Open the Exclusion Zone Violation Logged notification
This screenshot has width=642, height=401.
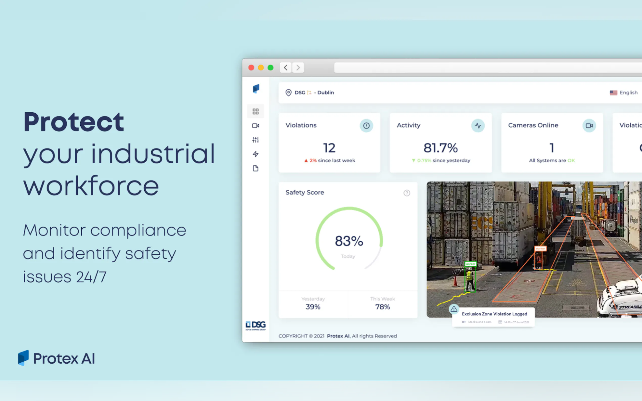point(494,317)
